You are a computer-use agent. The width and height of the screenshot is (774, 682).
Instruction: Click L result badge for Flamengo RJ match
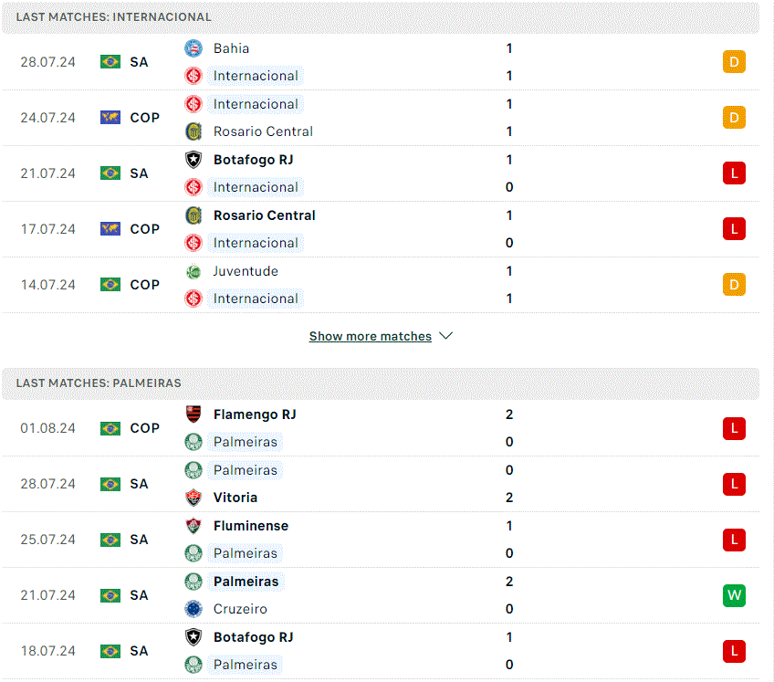[734, 428]
